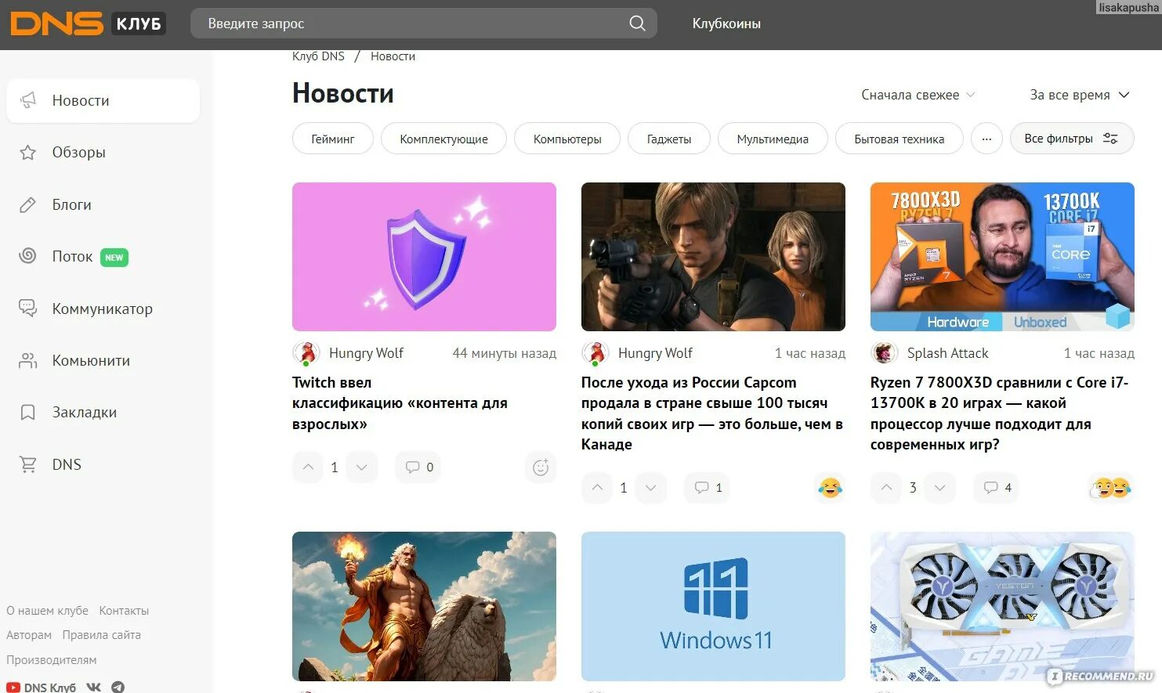This screenshot has height=693, width=1162.
Task: Click the spiral icon beside Поток
Action: [28, 256]
